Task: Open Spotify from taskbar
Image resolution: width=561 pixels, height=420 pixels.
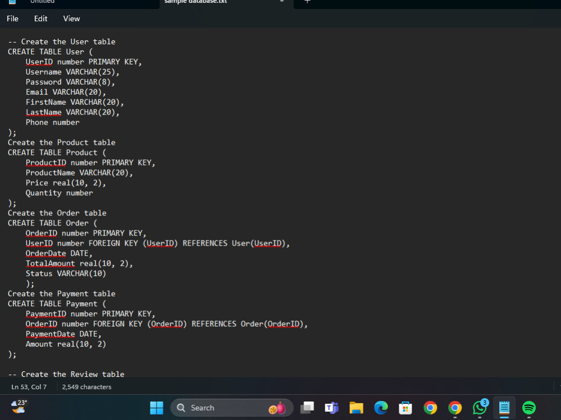Action: click(x=529, y=408)
